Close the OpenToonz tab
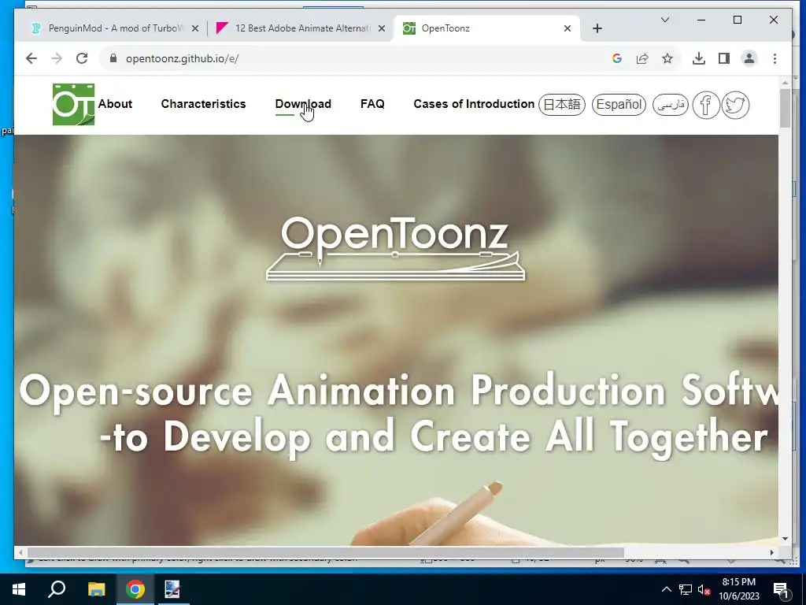Image resolution: width=806 pixels, height=605 pixels. (568, 29)
